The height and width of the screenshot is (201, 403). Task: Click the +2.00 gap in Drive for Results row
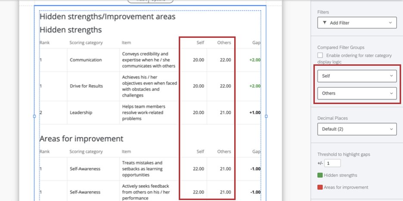(x=255, y=86)
